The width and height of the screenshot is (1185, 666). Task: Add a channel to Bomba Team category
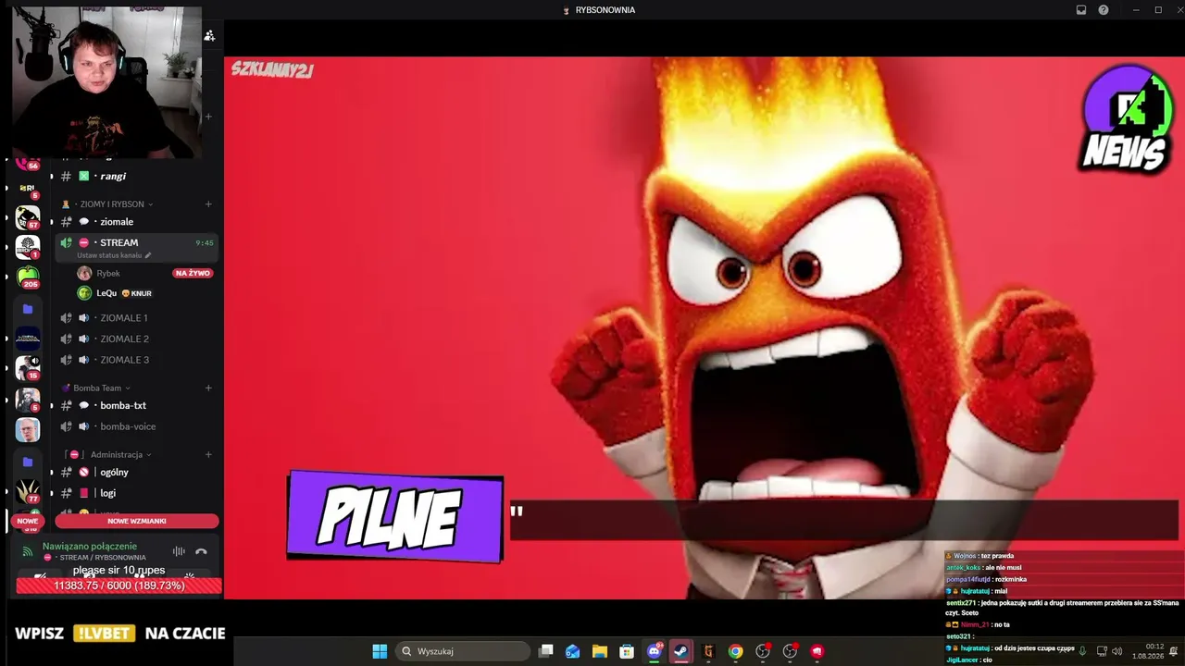(x=208, y=388)
